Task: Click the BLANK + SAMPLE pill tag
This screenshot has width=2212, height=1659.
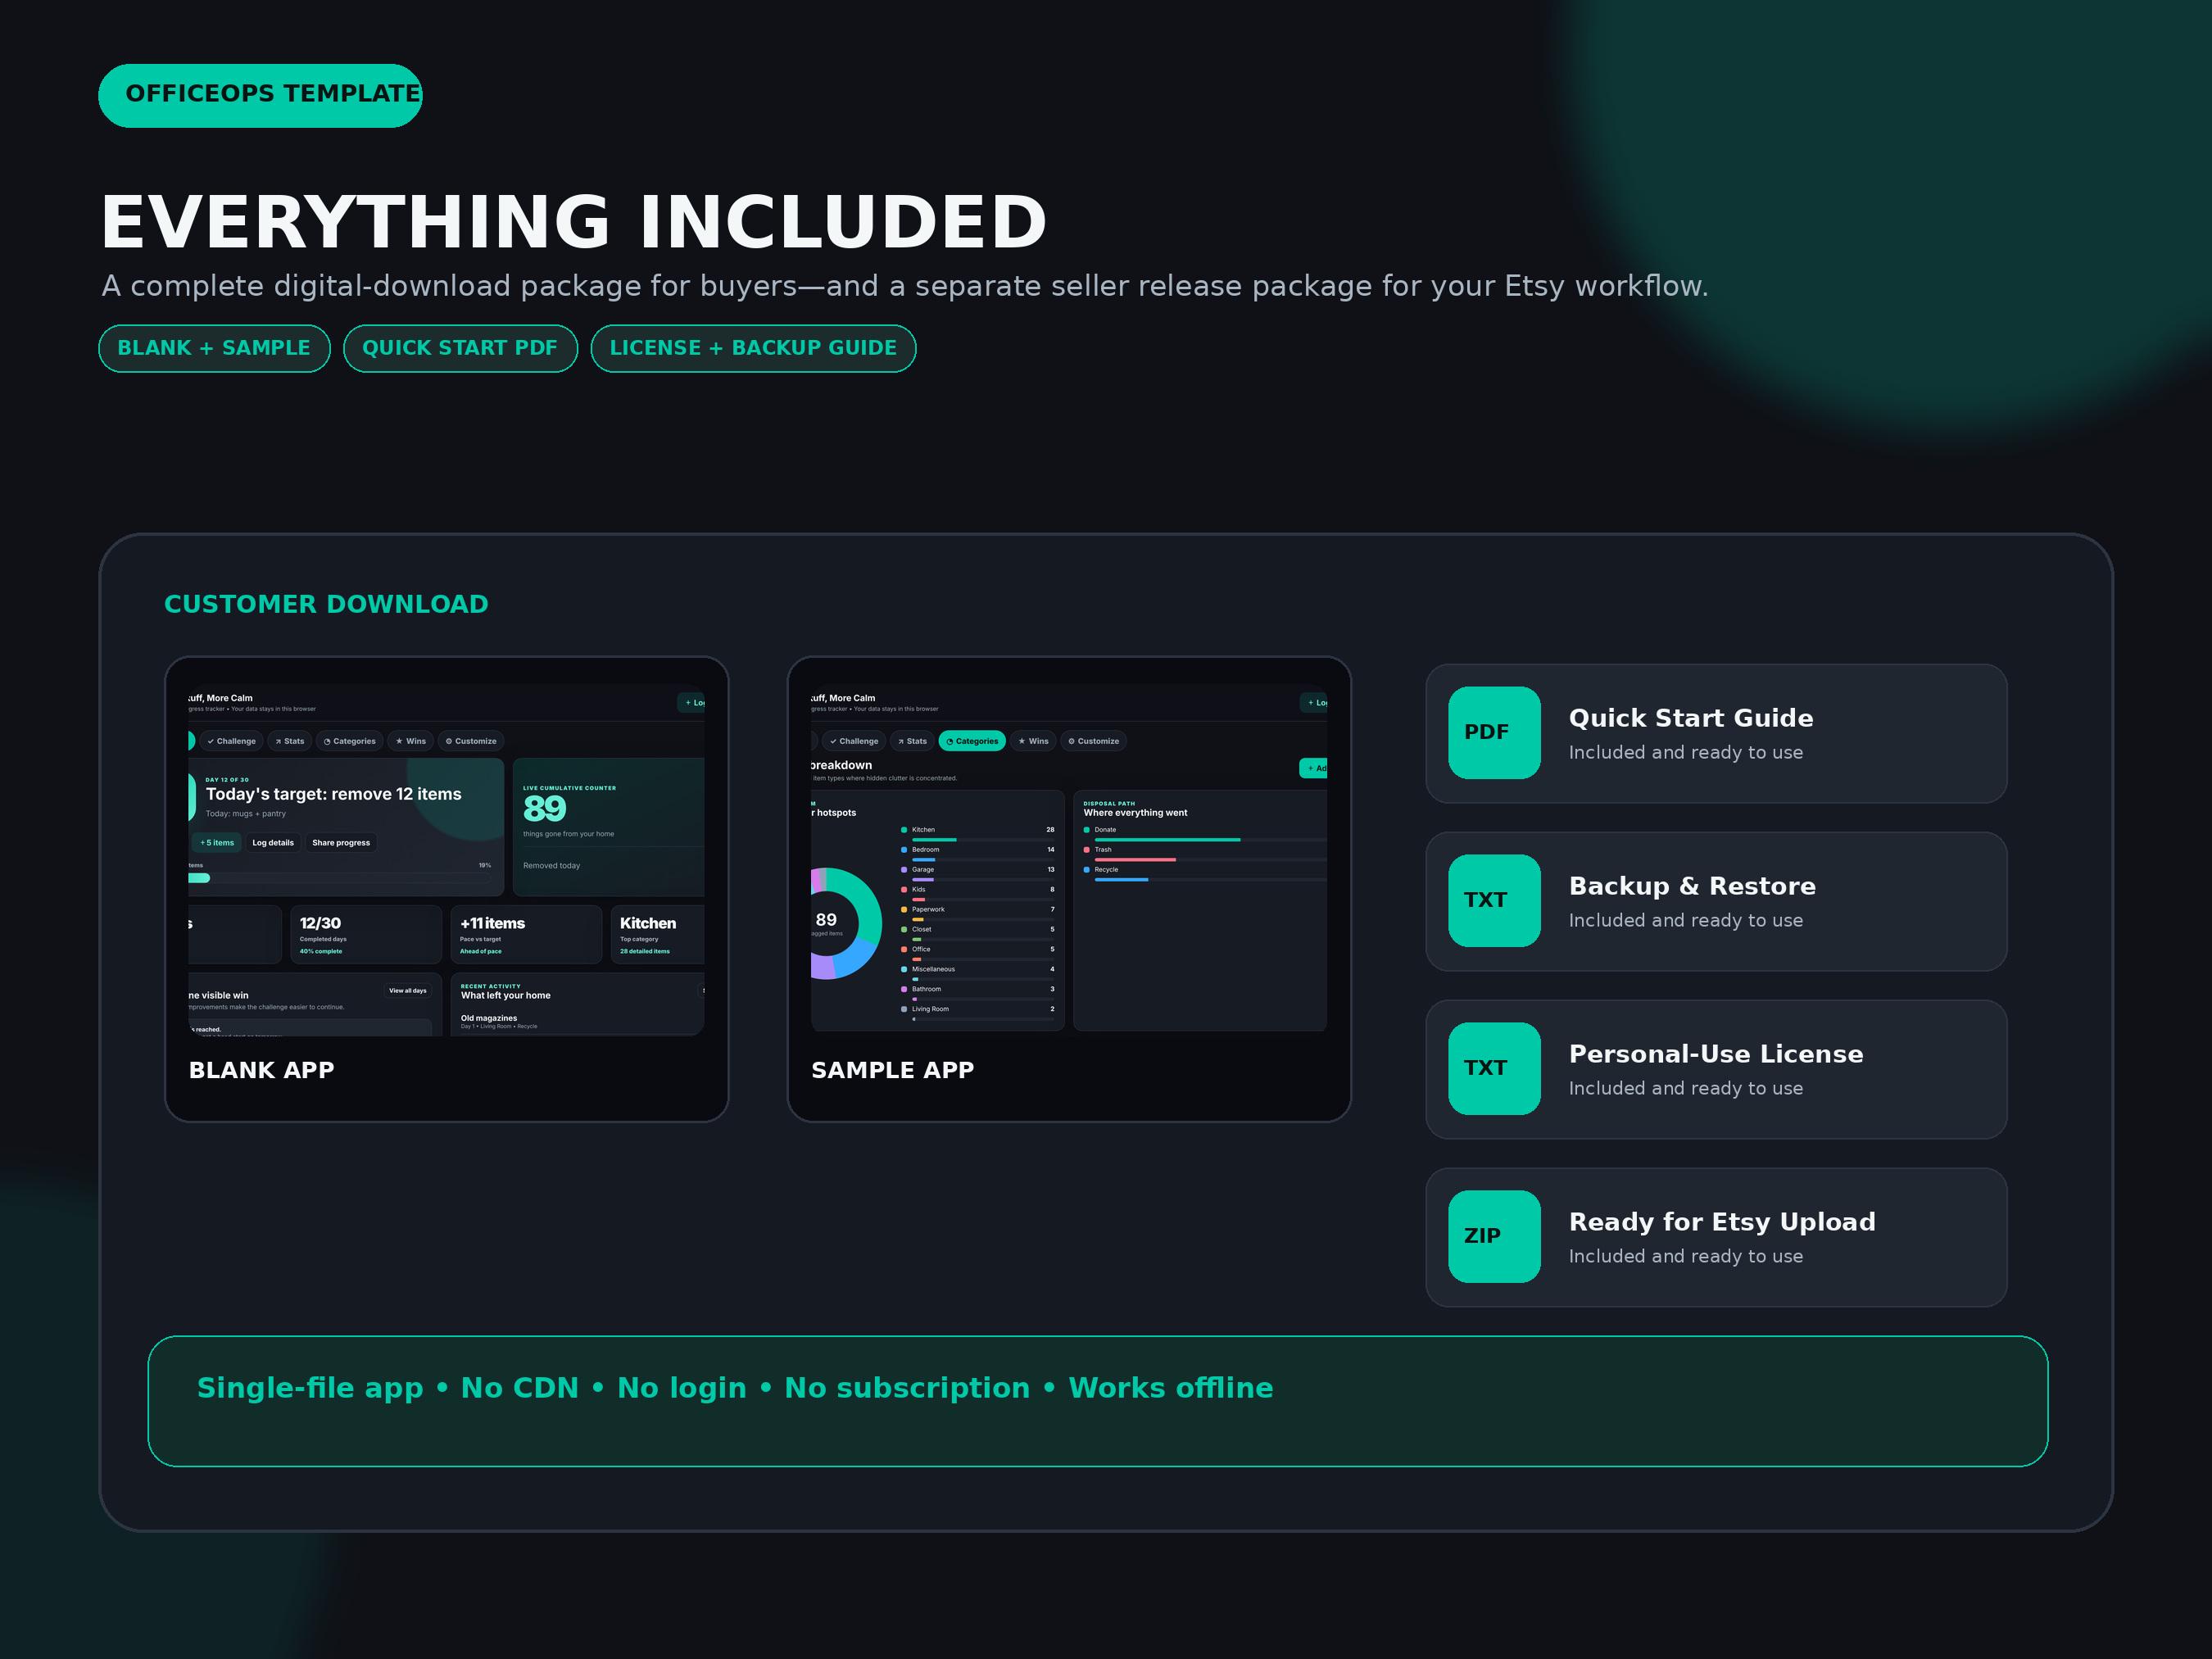Action: click(214, 348)
